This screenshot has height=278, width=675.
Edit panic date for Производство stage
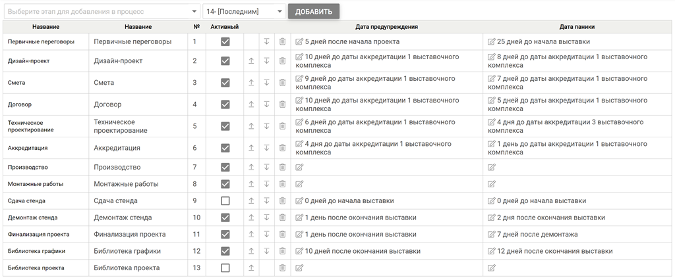click(491, 168)
